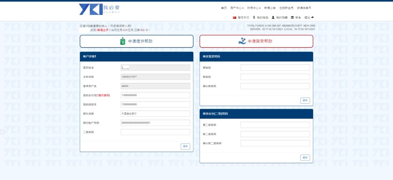Screen dimensions: 393x180
Task: Focus the 原二级密码 old security password field
Action: point(275,125)
